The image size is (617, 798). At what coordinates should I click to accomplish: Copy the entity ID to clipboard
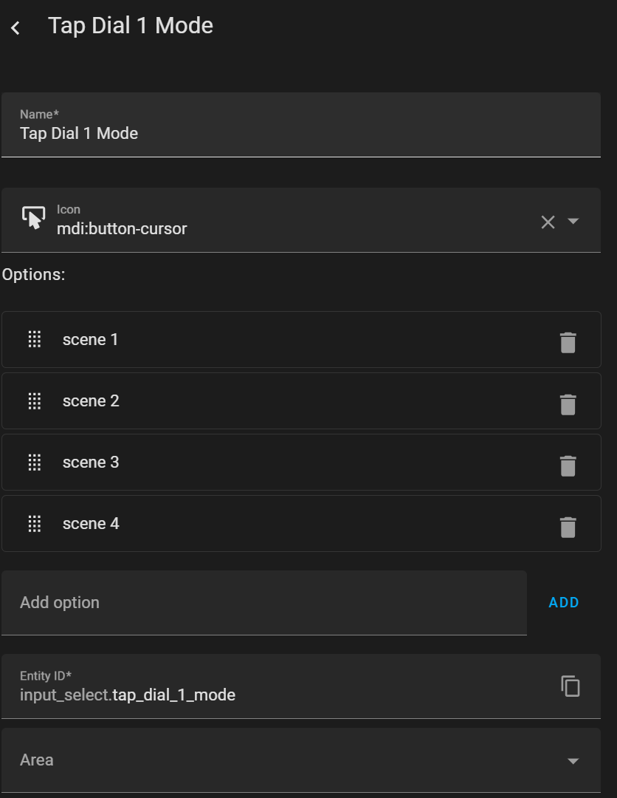570,686
